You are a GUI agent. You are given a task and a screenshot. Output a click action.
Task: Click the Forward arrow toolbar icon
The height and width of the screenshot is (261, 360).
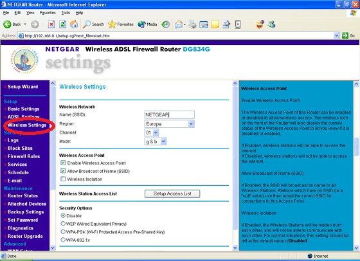point(35,24)
